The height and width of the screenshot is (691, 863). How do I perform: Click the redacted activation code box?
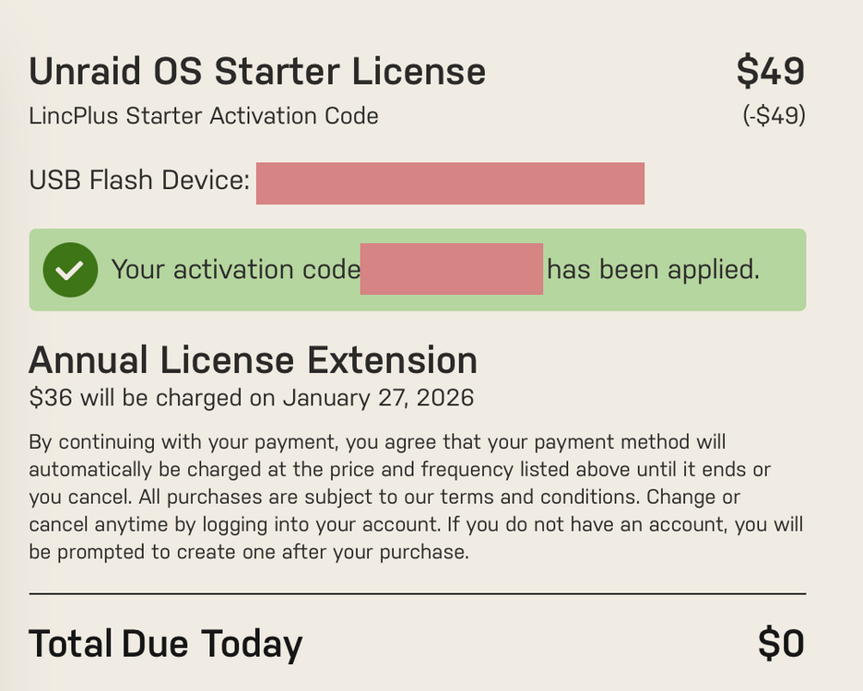[451, 269]
